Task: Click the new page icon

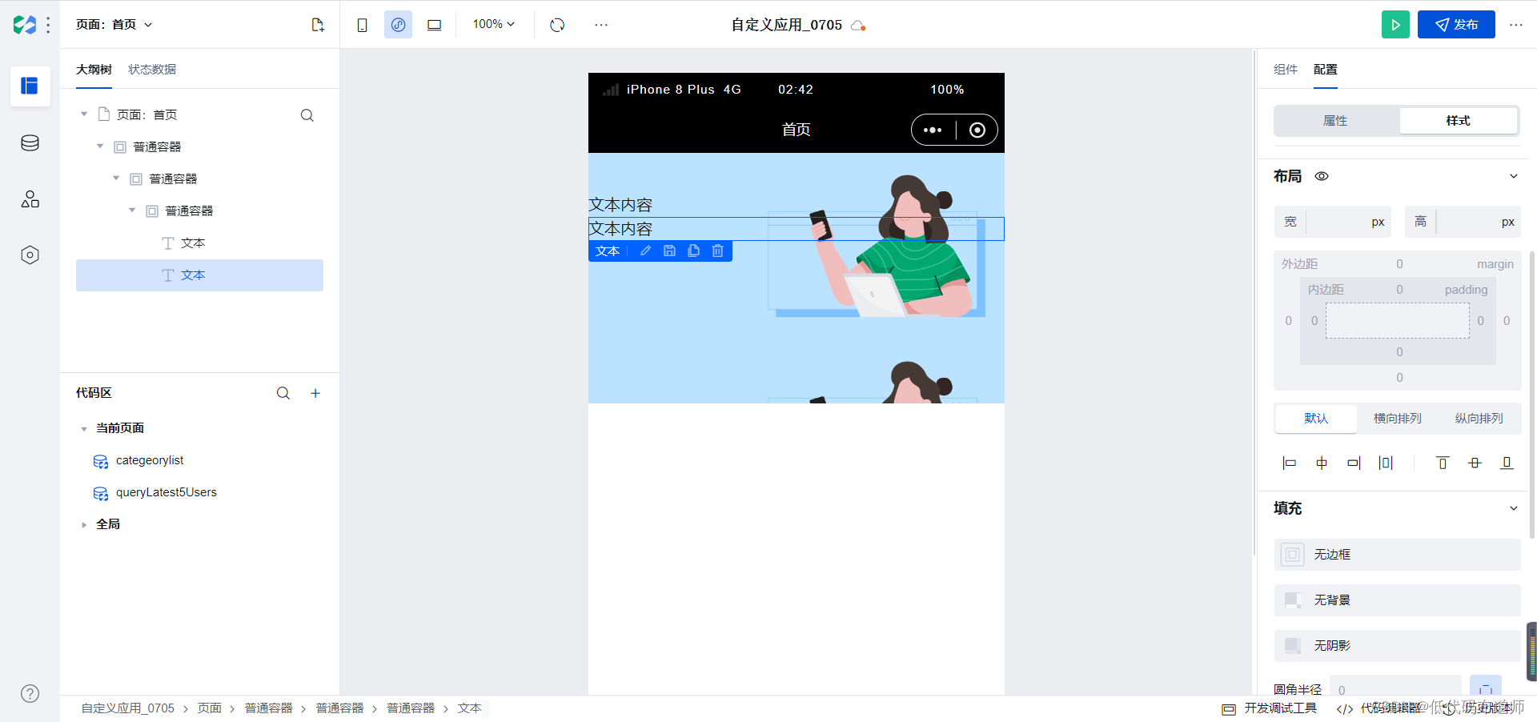Action: 318,25
